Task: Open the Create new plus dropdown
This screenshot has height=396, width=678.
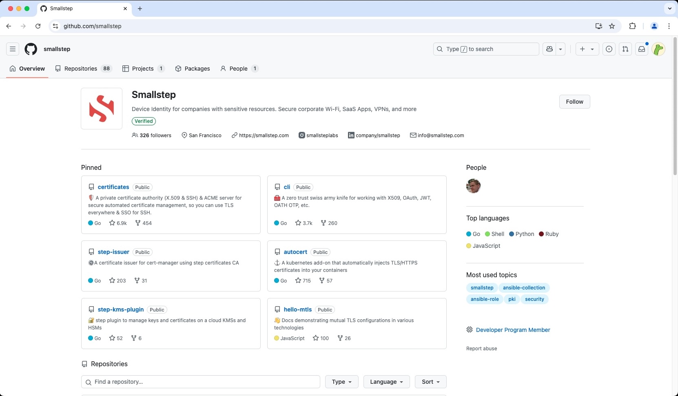Action: click(587, 49)
